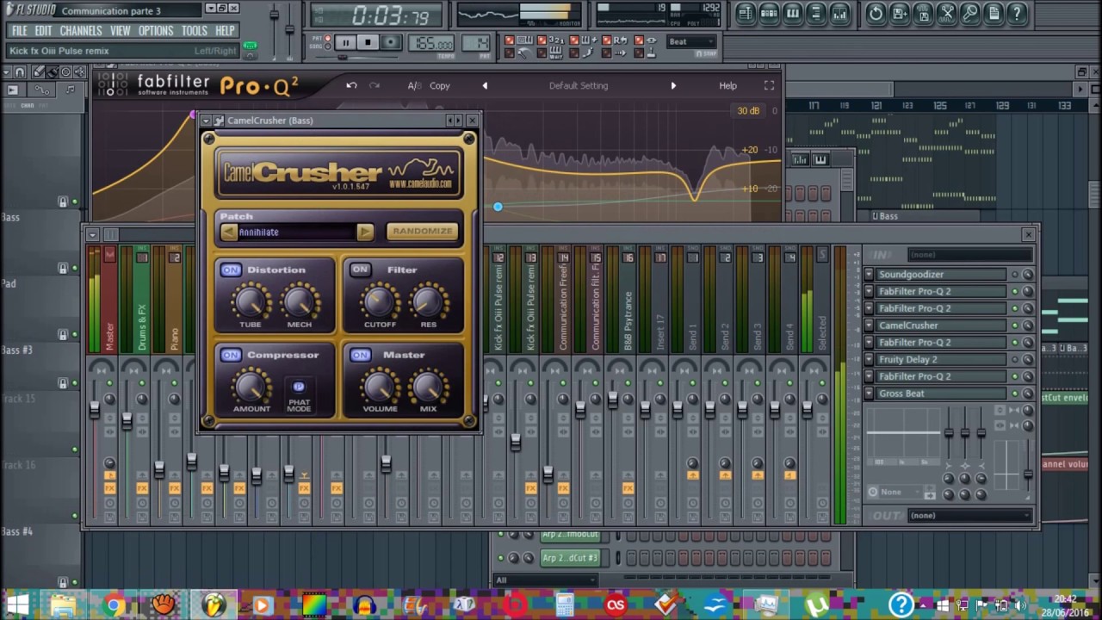Click the redo arrow in FabFilter Pro-Q 2
This screenshot has width=1102, height=620.
374,85
